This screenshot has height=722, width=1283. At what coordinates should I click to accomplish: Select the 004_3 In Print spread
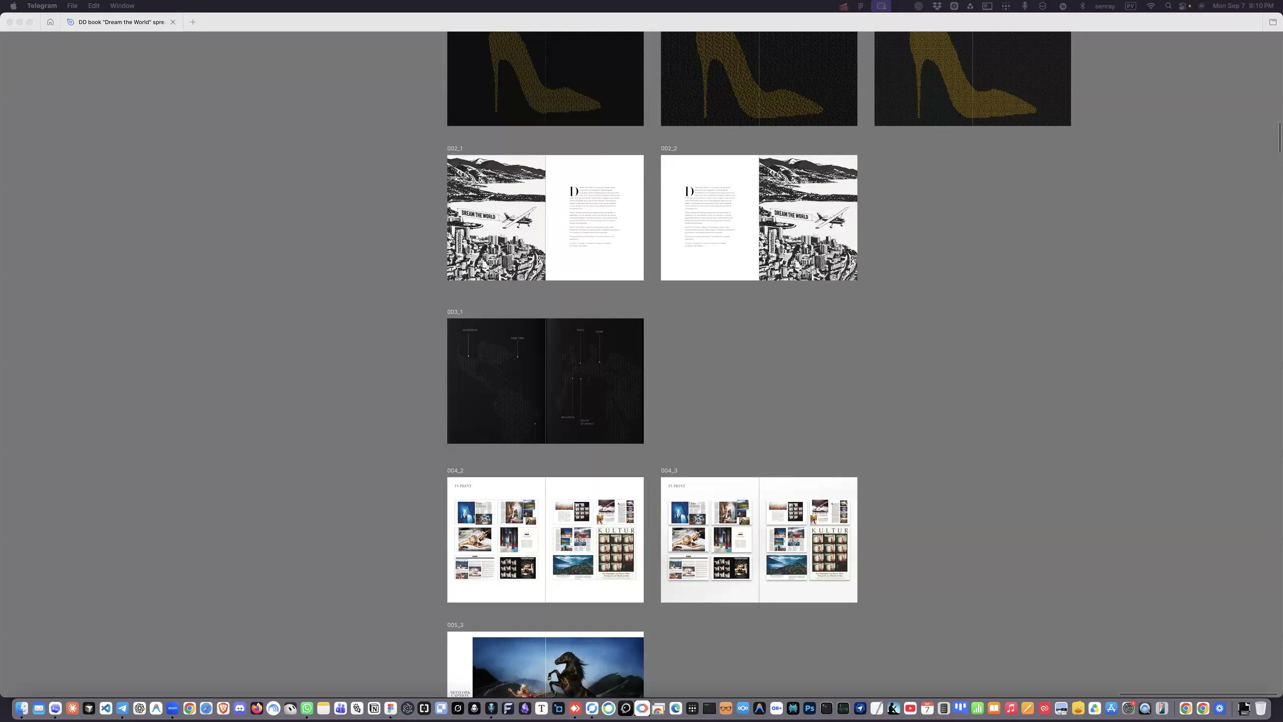click(x=759, y=539)
